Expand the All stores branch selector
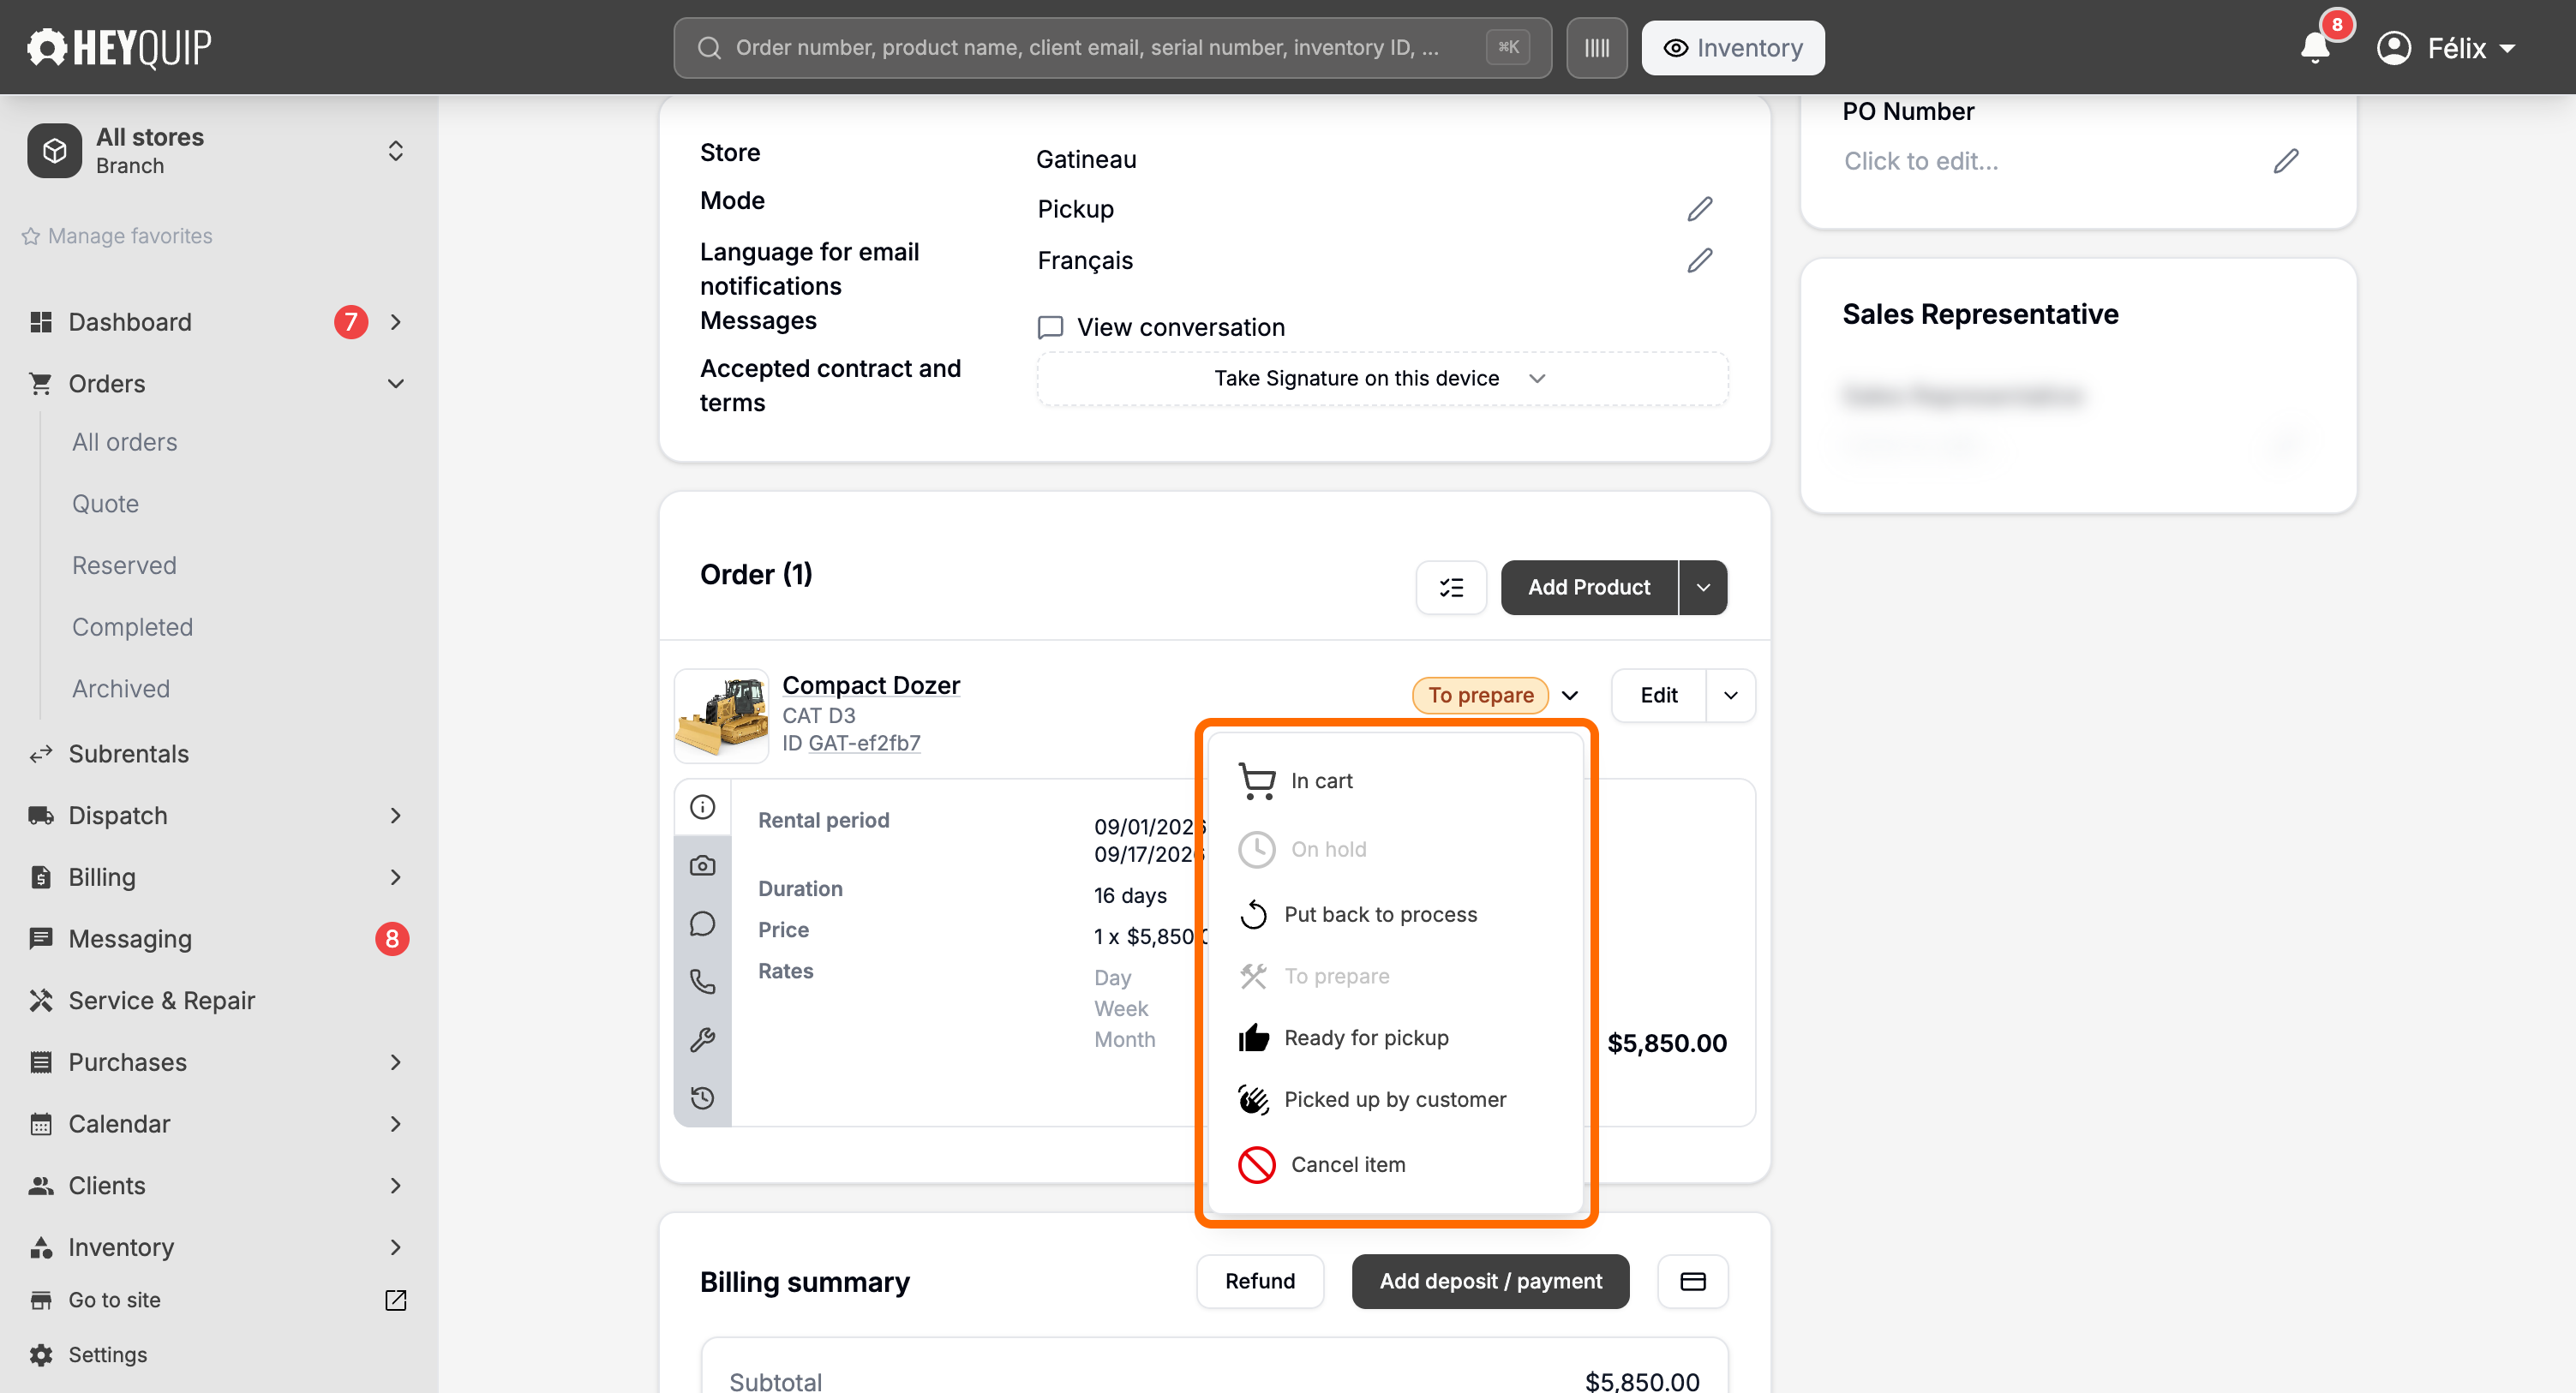This screenshot has height=1393, width=2576. (x=217, y=151)
